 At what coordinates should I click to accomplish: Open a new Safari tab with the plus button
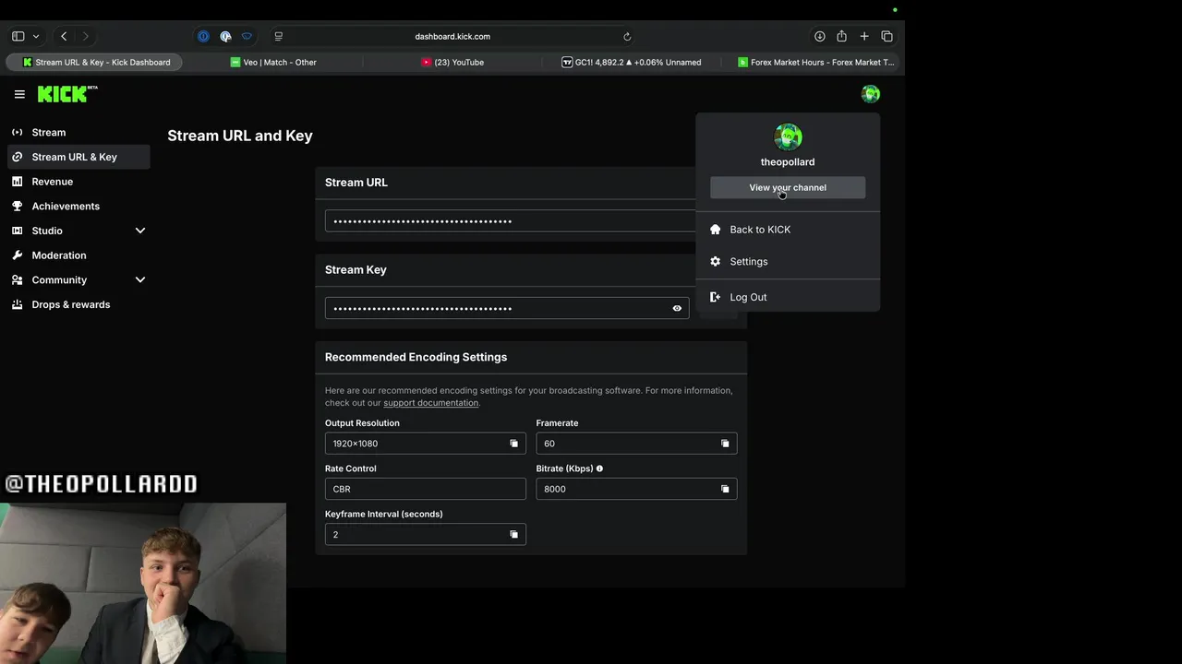click(864, 36)
